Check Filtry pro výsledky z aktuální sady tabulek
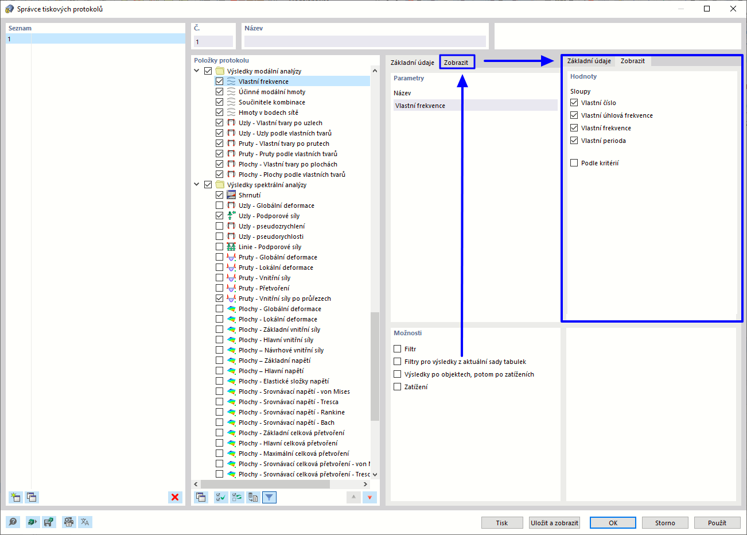This screenshot has width=747, height=535. coord(398,362)
